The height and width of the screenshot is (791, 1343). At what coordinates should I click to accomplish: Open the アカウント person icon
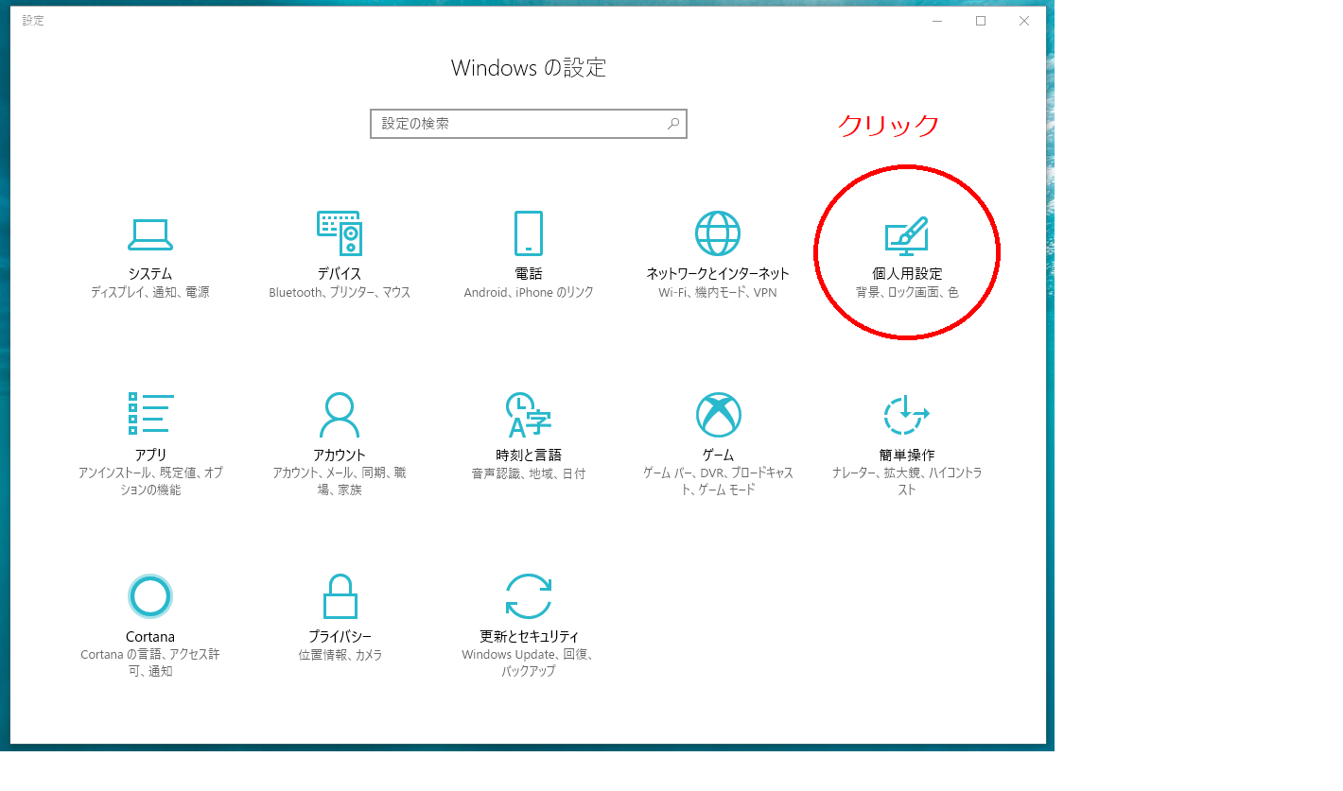pos(340,414)
